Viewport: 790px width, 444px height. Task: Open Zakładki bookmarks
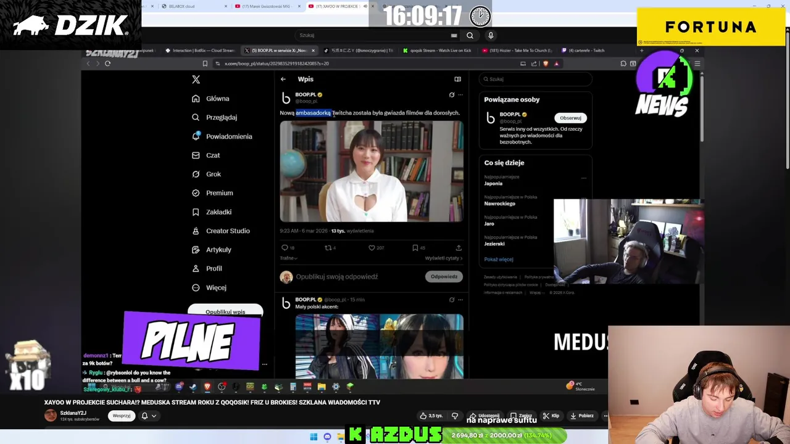(x=212, y=212)
